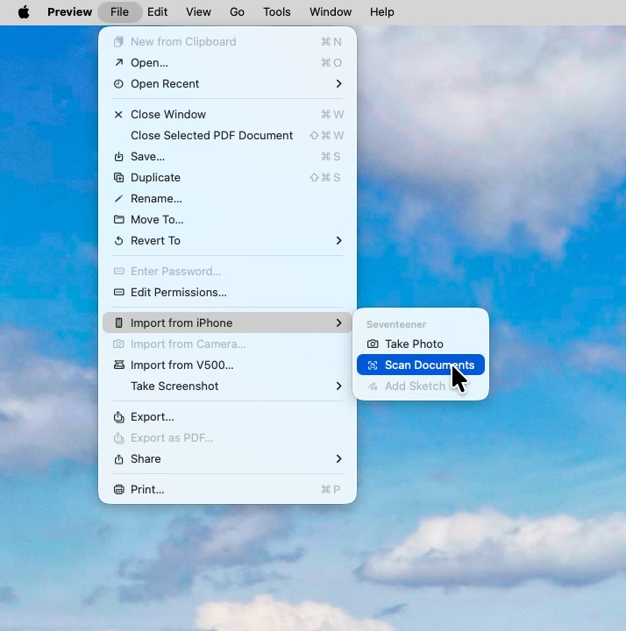Click the share icon in File menu

pyautogui.click(x=119, y=459)
